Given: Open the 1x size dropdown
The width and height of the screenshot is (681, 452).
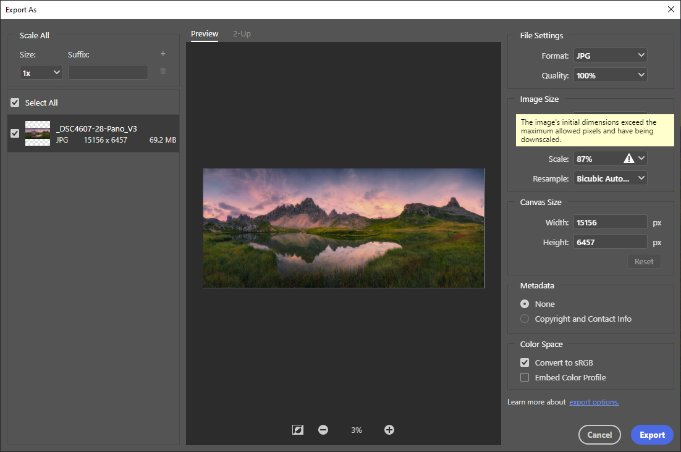Looking at the screenshot, I should click(x=41, y=72).
